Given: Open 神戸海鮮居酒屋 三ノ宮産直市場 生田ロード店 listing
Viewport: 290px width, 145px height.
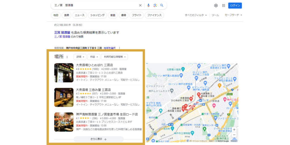Looking at the screenshot, I should click(107, 114).
